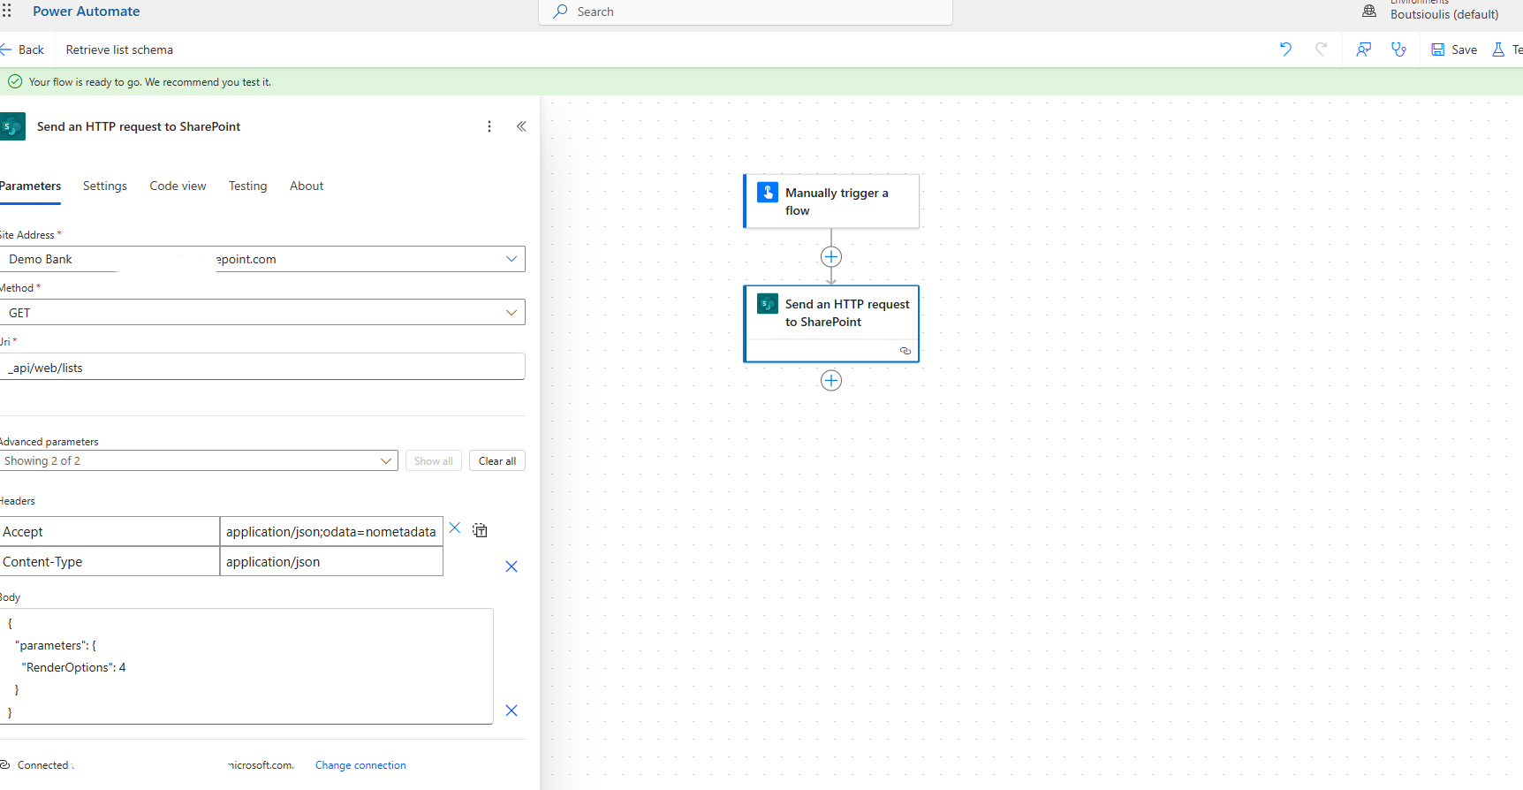This screenshot has width=1523, height=790.
Task: Expand the Advanced parameters dropdown
Action: [385, 461]
